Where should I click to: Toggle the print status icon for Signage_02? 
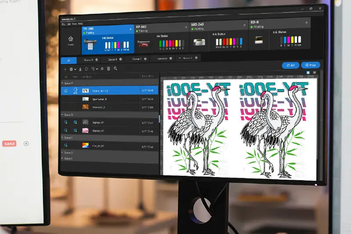click(x=75, y=130)
